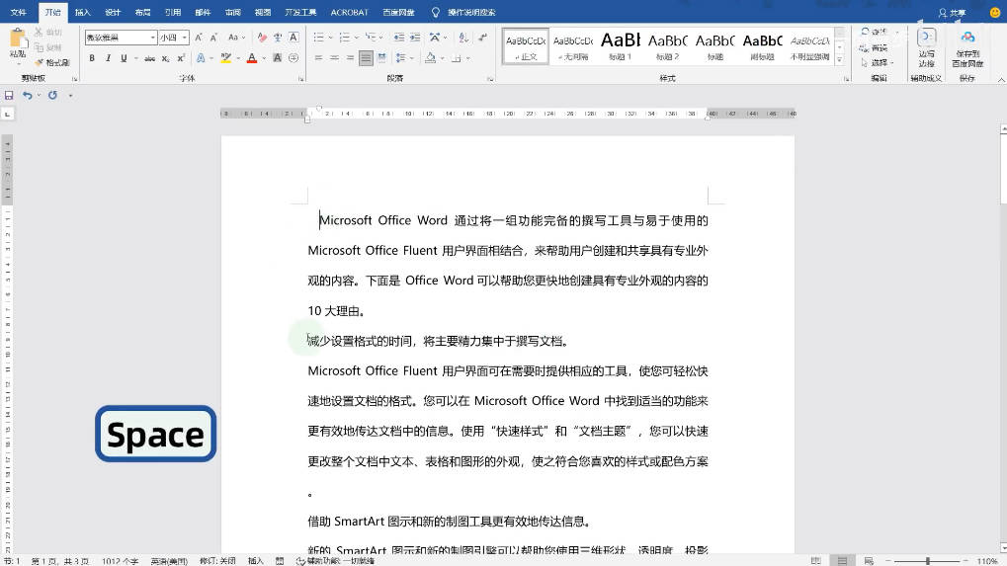The width and height of the screenshot is (1007, 566).
Task: Click the 共享 (Share) button
Action: (952, 13)
